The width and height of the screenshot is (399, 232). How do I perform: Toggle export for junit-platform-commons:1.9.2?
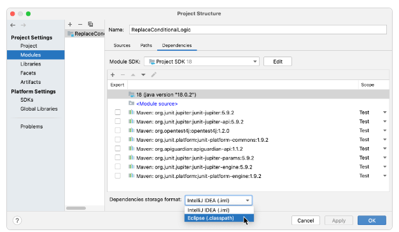(x=118, y=139)
